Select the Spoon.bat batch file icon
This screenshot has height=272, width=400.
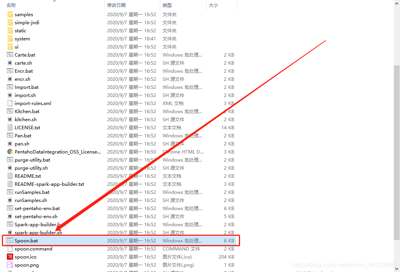[x=10, y=240]
